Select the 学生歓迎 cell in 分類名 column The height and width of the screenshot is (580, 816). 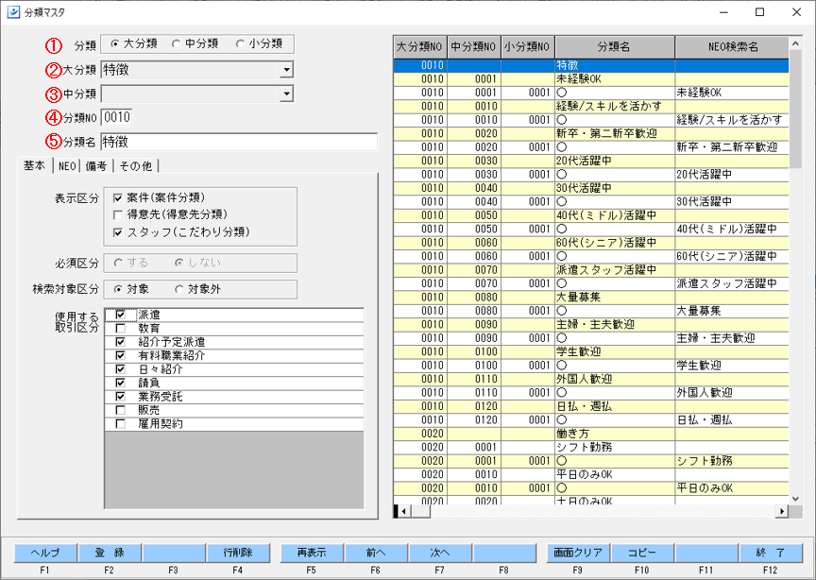tap(615, 352)
